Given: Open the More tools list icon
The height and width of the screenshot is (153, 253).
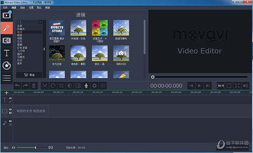Looking at the screenshot, I should 7,78.
